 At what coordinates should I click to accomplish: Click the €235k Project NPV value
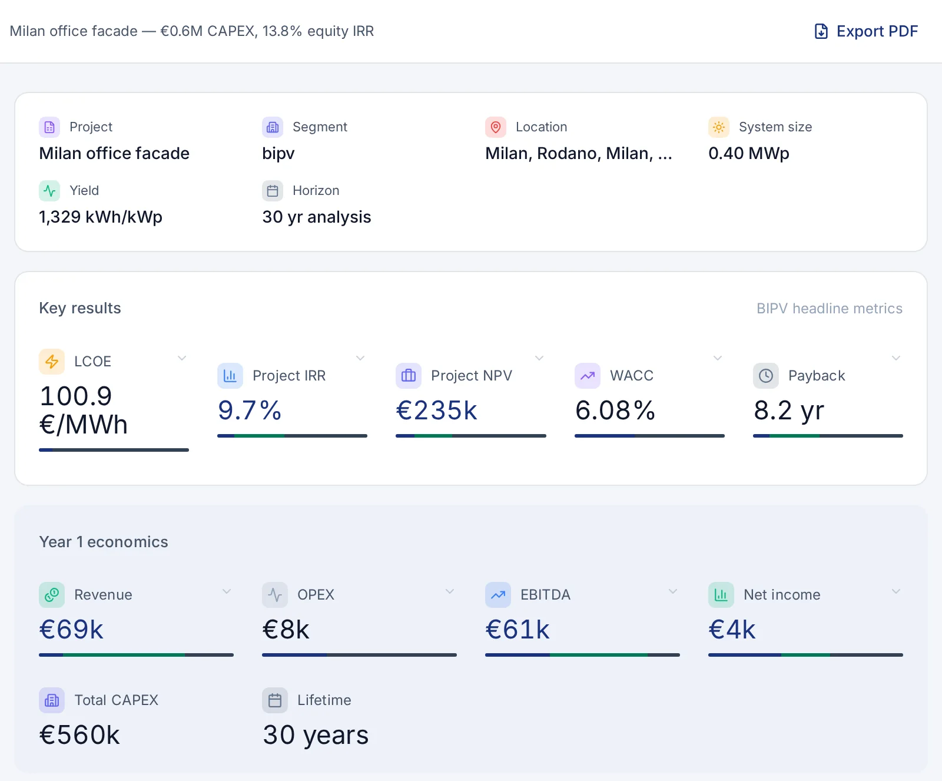(436, 411)
